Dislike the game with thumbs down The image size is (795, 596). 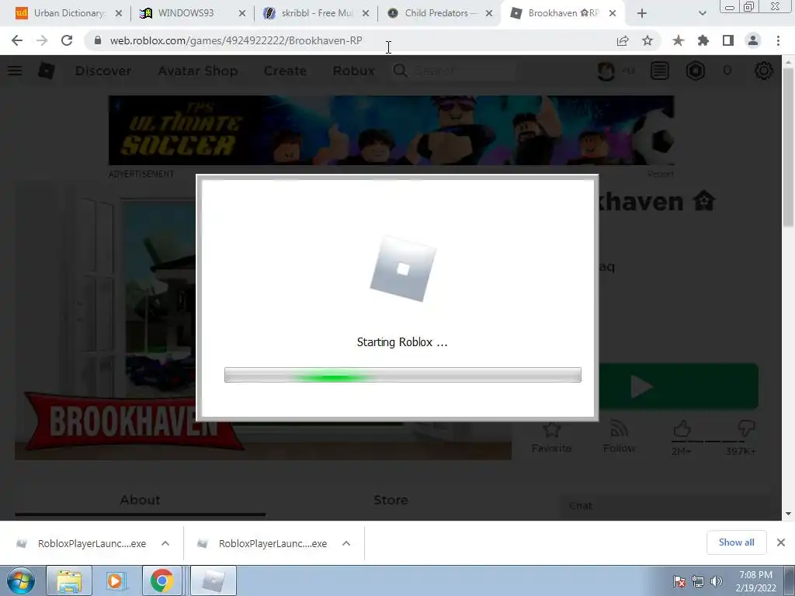746,428
